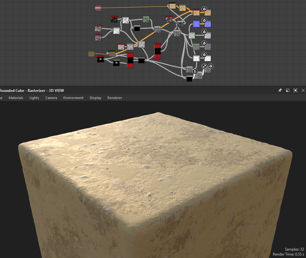
Task: Click the rightmost cube badge in the bottom row
Action: point(210,66)
